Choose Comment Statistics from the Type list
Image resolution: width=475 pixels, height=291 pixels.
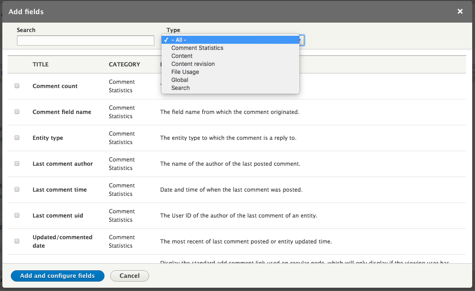tap(197, 48)
